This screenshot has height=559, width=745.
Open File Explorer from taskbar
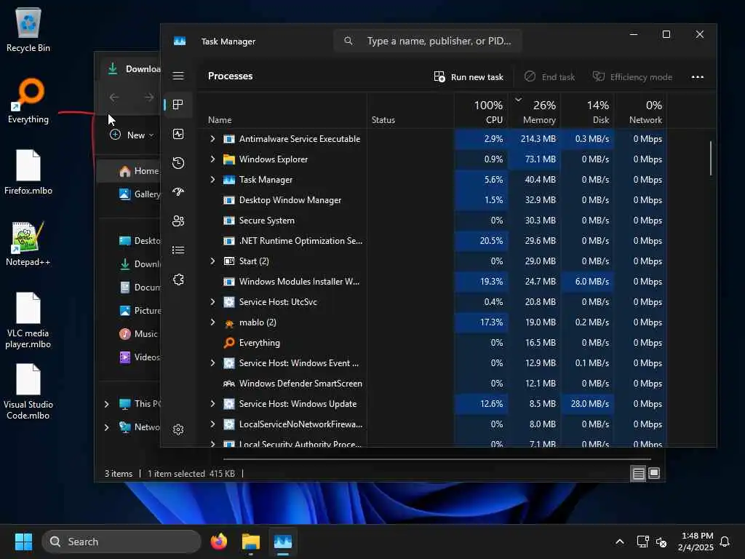tap(251, 542)
